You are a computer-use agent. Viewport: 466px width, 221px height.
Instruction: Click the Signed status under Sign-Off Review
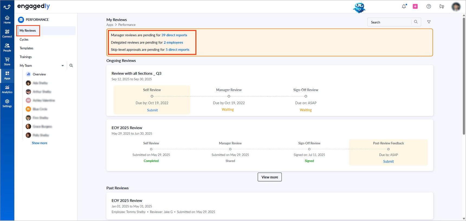click(309, 161)
